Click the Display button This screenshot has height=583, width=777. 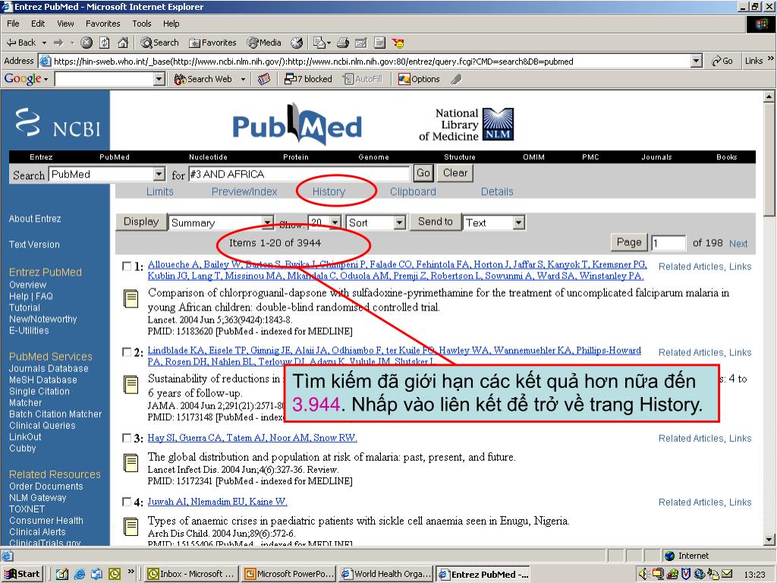tap(141, 222)
